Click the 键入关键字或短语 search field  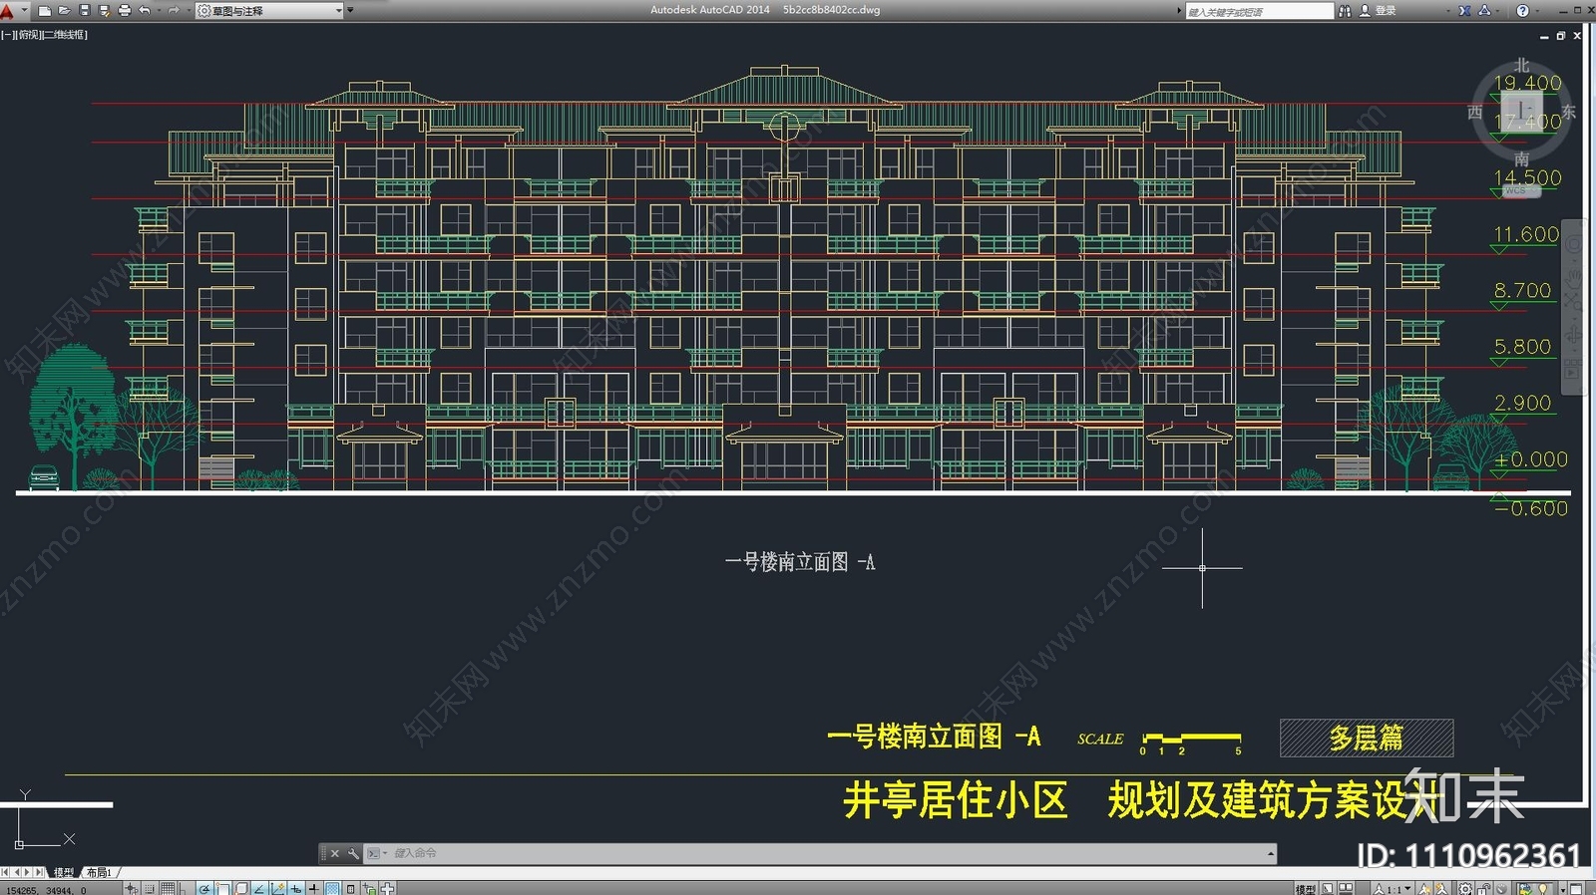coord(1259,11)
